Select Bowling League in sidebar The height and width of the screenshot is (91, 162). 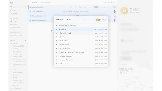tap(18, 72)
